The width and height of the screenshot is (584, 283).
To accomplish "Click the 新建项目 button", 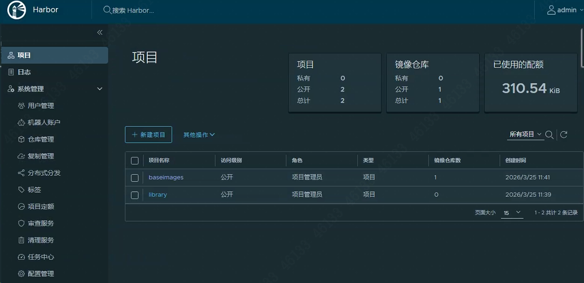I will pos(149,134).
